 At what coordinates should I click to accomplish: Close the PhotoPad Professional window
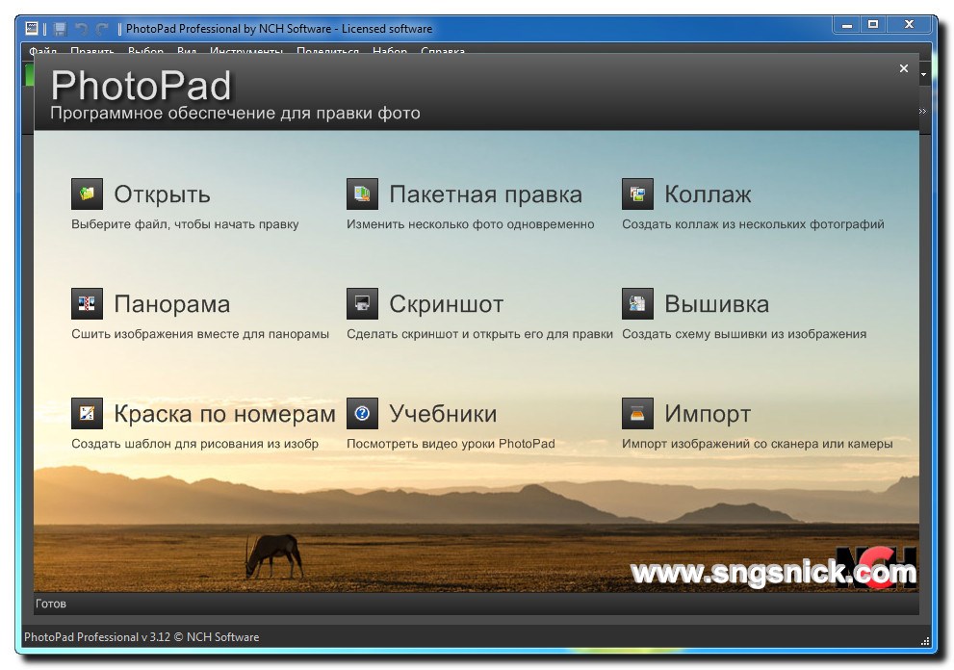tap(909, 25)
